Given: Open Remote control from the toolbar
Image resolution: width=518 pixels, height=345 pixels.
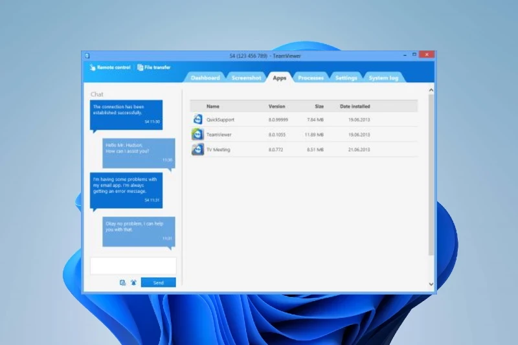Looking at the screenshot, I should [110, 67].
